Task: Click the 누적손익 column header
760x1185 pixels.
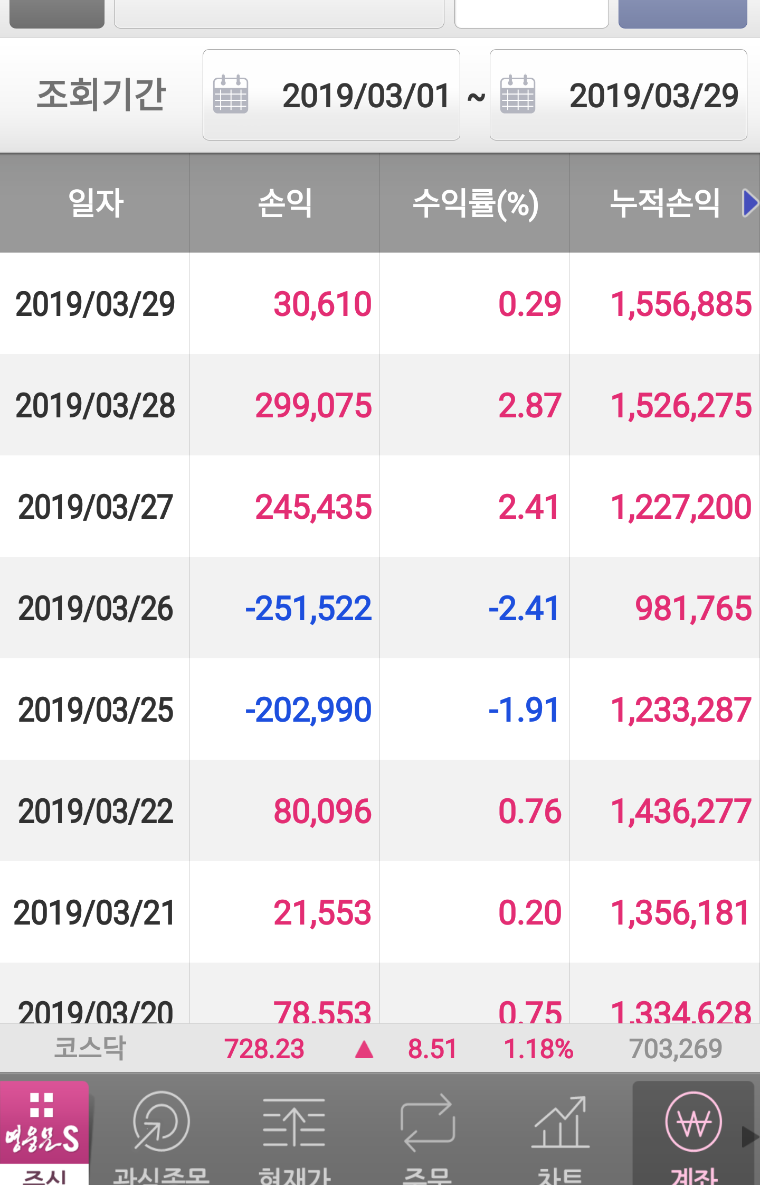Action: [x=664, y=203]
